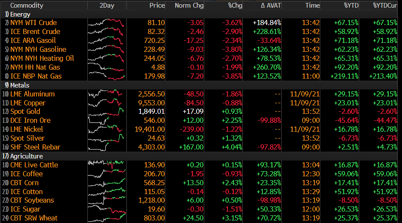Screen dimensions: 402x223
Task: Sort by the Time column header
Action: point(312,6)
